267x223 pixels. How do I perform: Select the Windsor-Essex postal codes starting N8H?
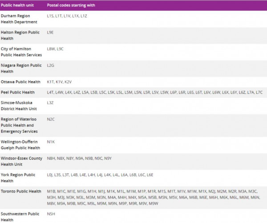pos(79,158)
